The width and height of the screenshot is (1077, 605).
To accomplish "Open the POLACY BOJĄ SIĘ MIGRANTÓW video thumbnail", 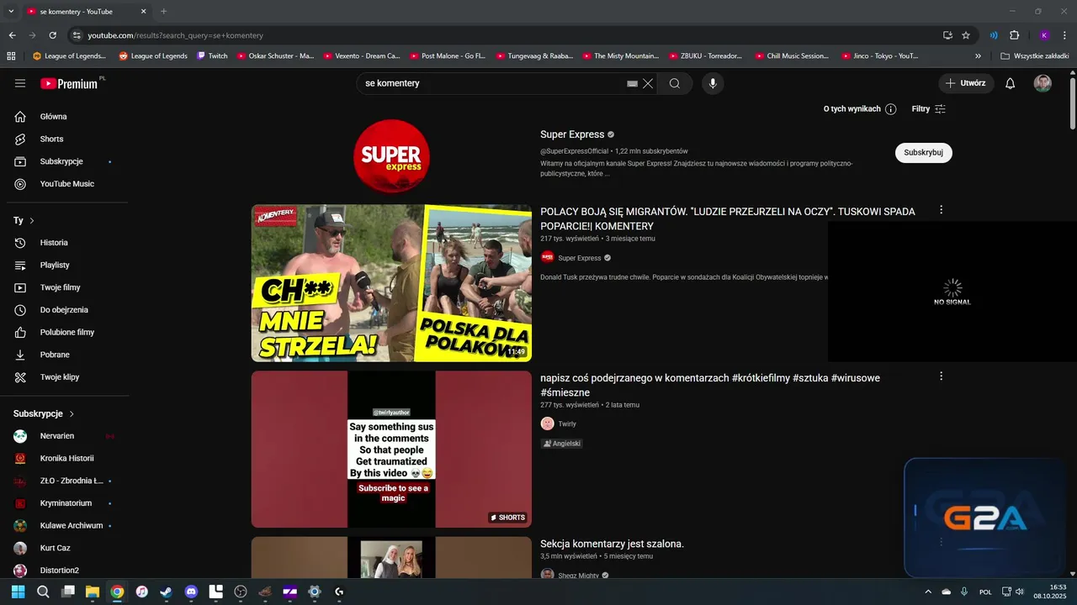I will point(391,283).
